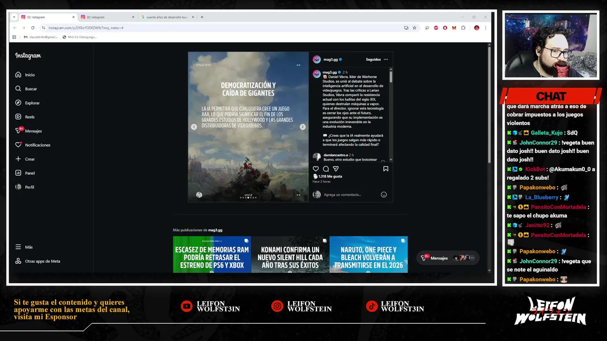
Task: Open the Mini Cd Videojuego bookmark
Action: point(80,37)
